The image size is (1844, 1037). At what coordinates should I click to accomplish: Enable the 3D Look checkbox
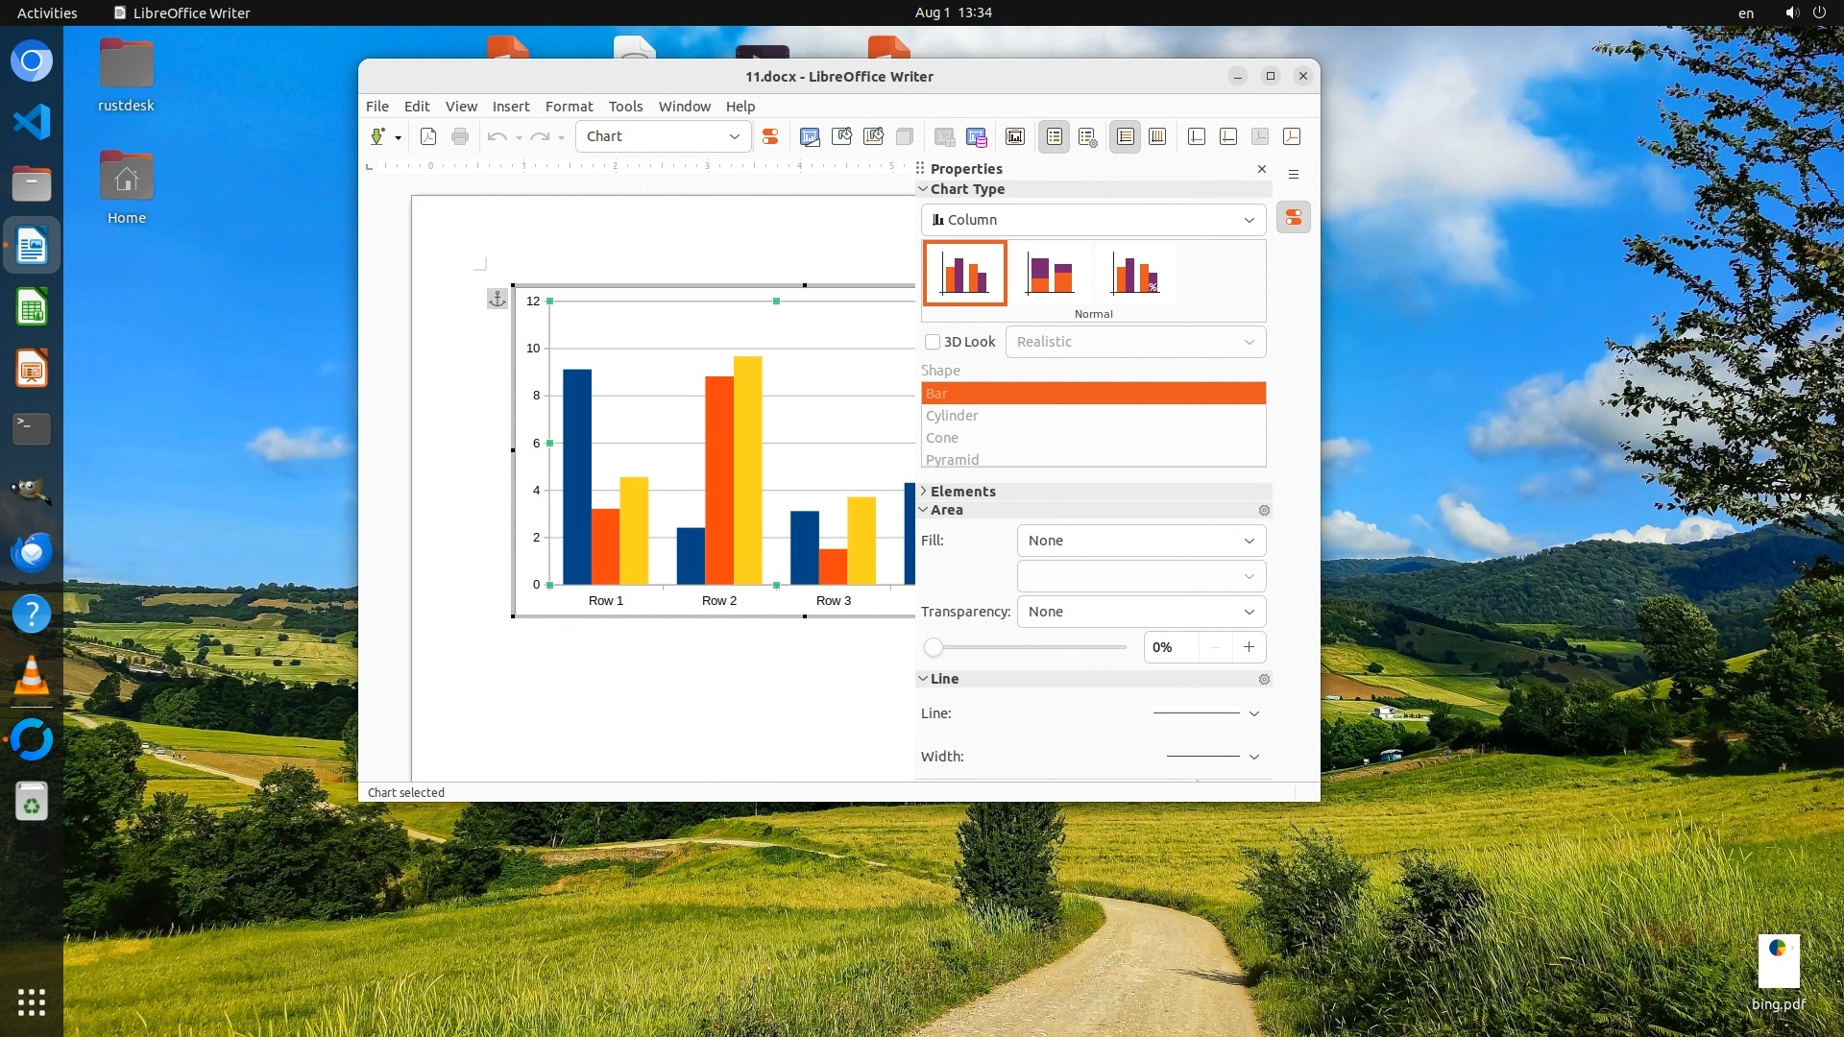click(932, 342)
